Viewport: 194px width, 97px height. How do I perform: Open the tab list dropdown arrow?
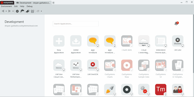tap(53, 3)
